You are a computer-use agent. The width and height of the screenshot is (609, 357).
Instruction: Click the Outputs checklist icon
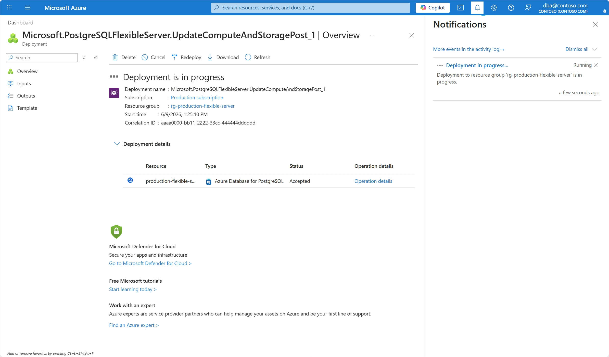tap(10, 96)
